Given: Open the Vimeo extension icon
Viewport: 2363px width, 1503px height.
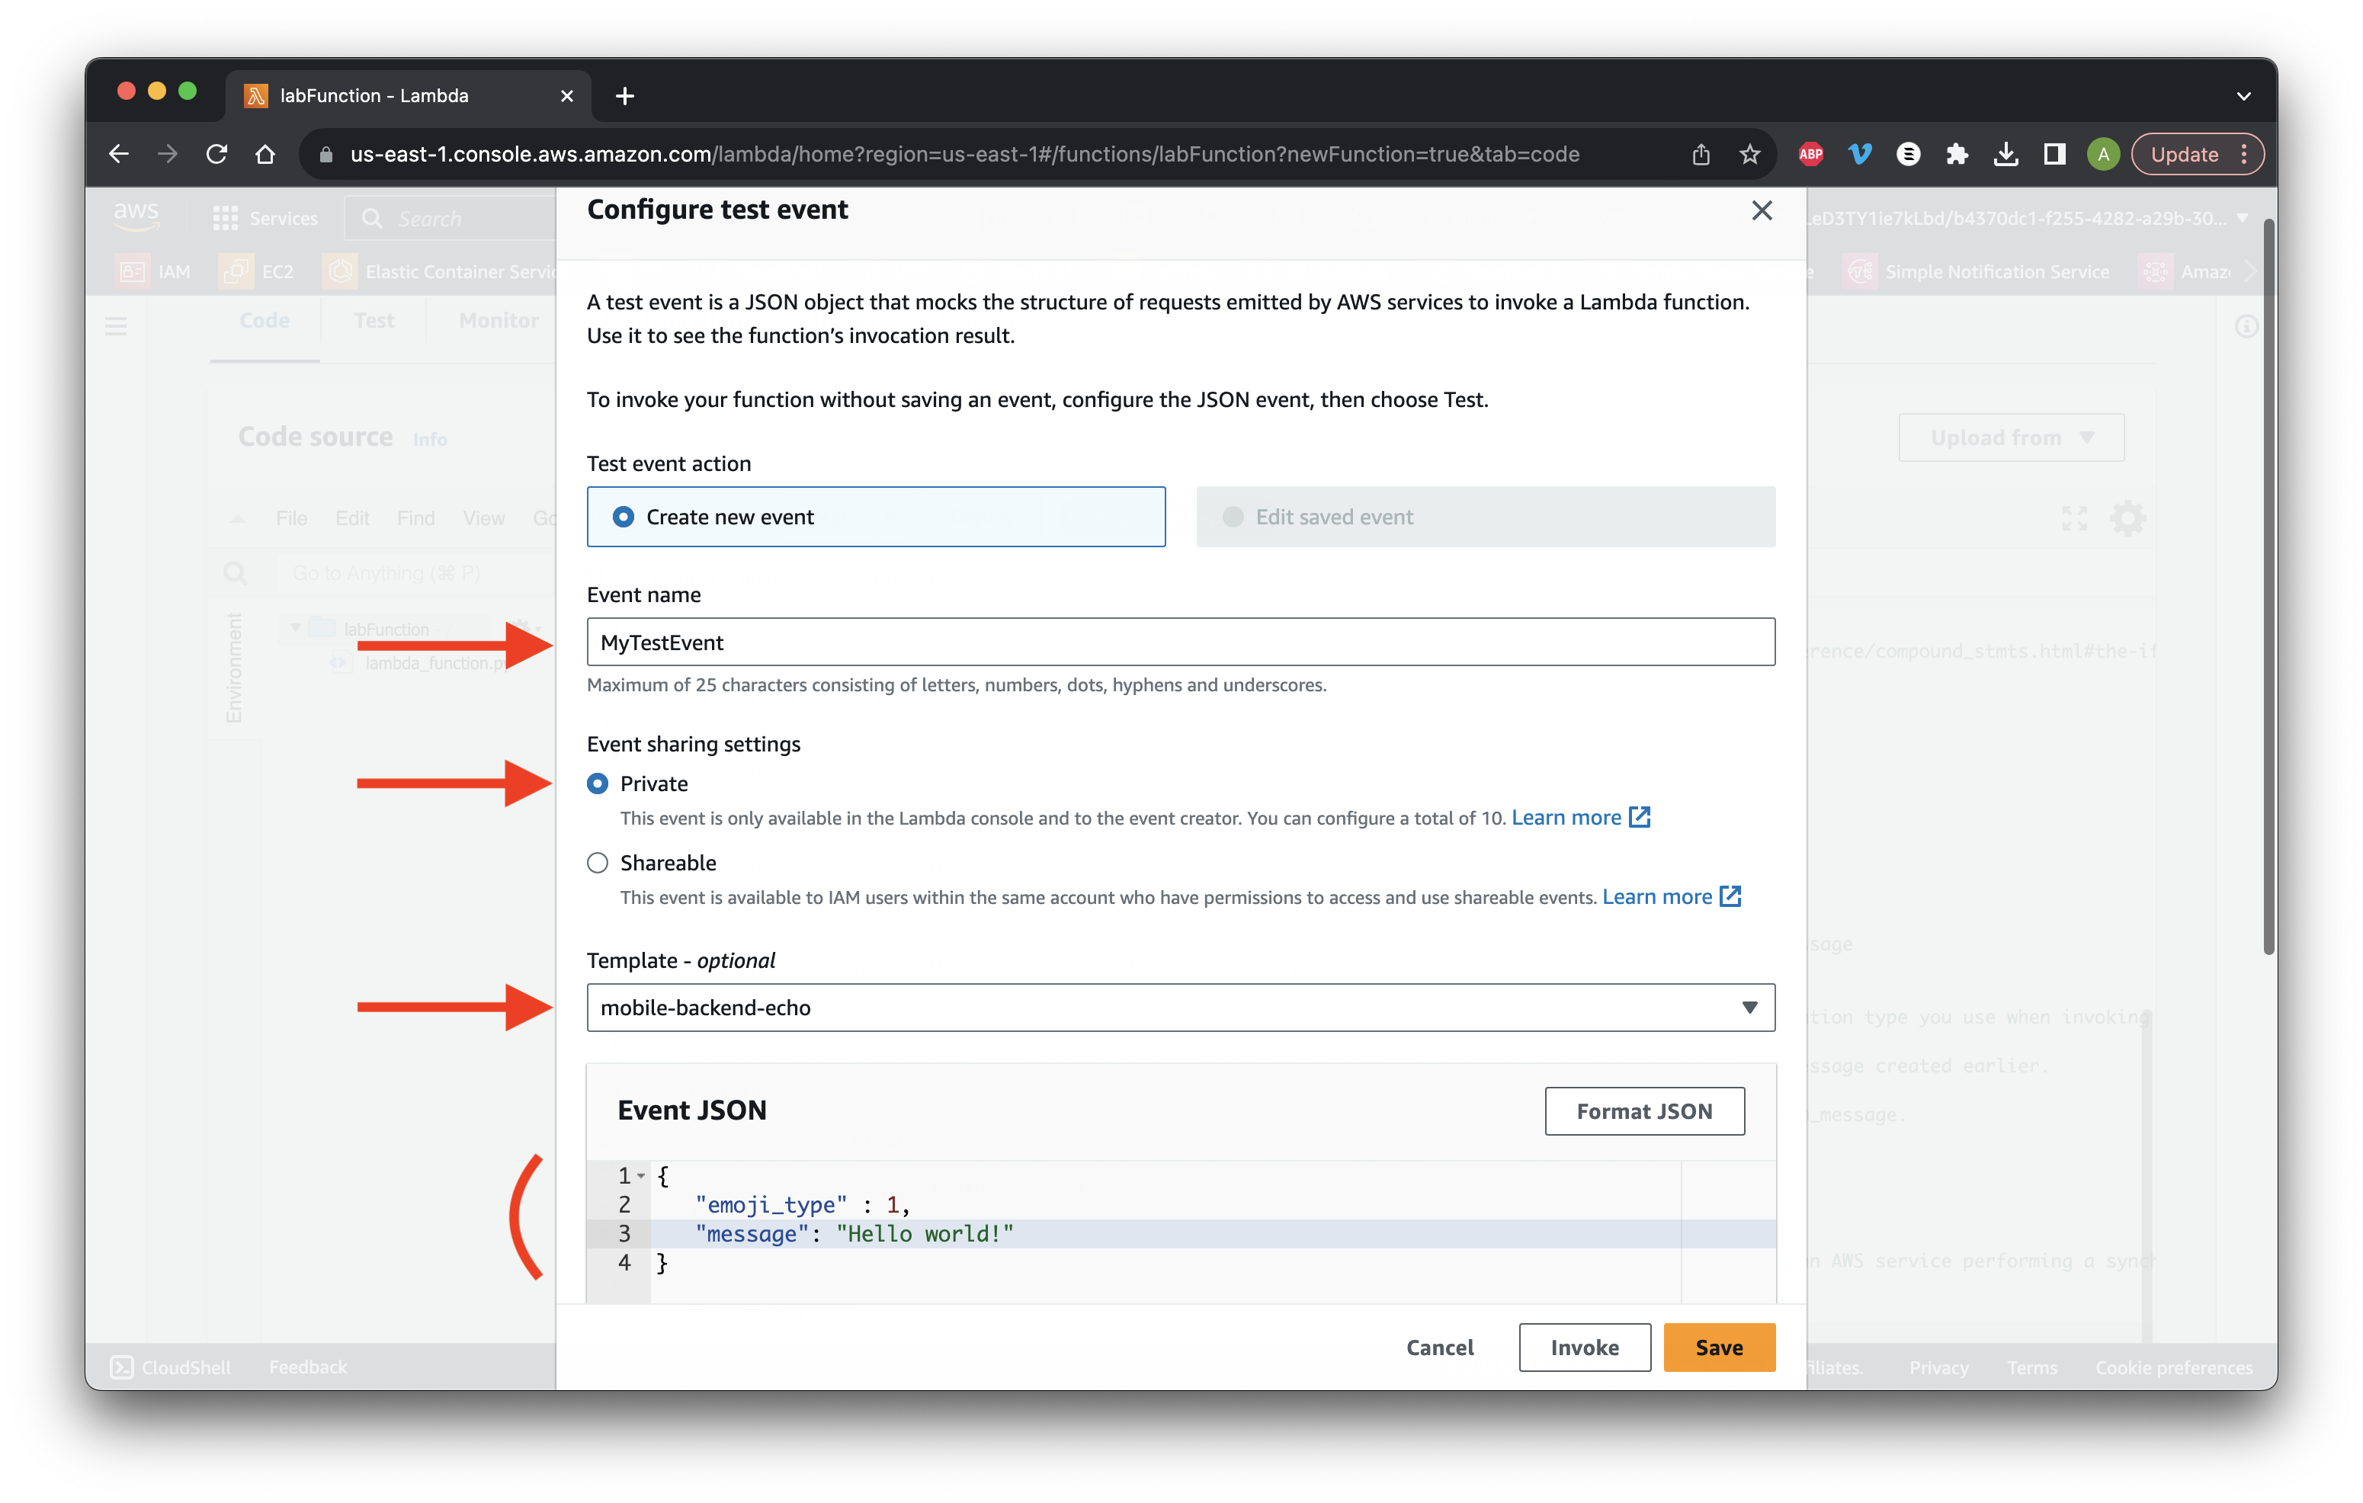Looking at the screenshot, I should tap(1860, 154).
